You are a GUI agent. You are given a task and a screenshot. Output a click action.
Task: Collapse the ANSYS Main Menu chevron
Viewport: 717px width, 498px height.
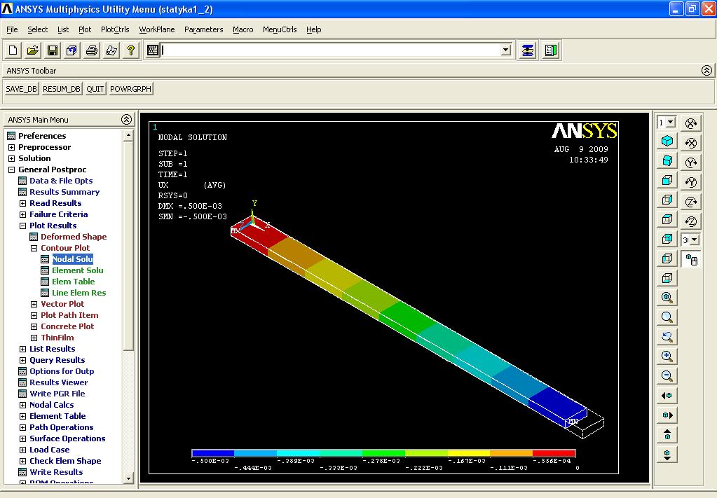point(127,120)
